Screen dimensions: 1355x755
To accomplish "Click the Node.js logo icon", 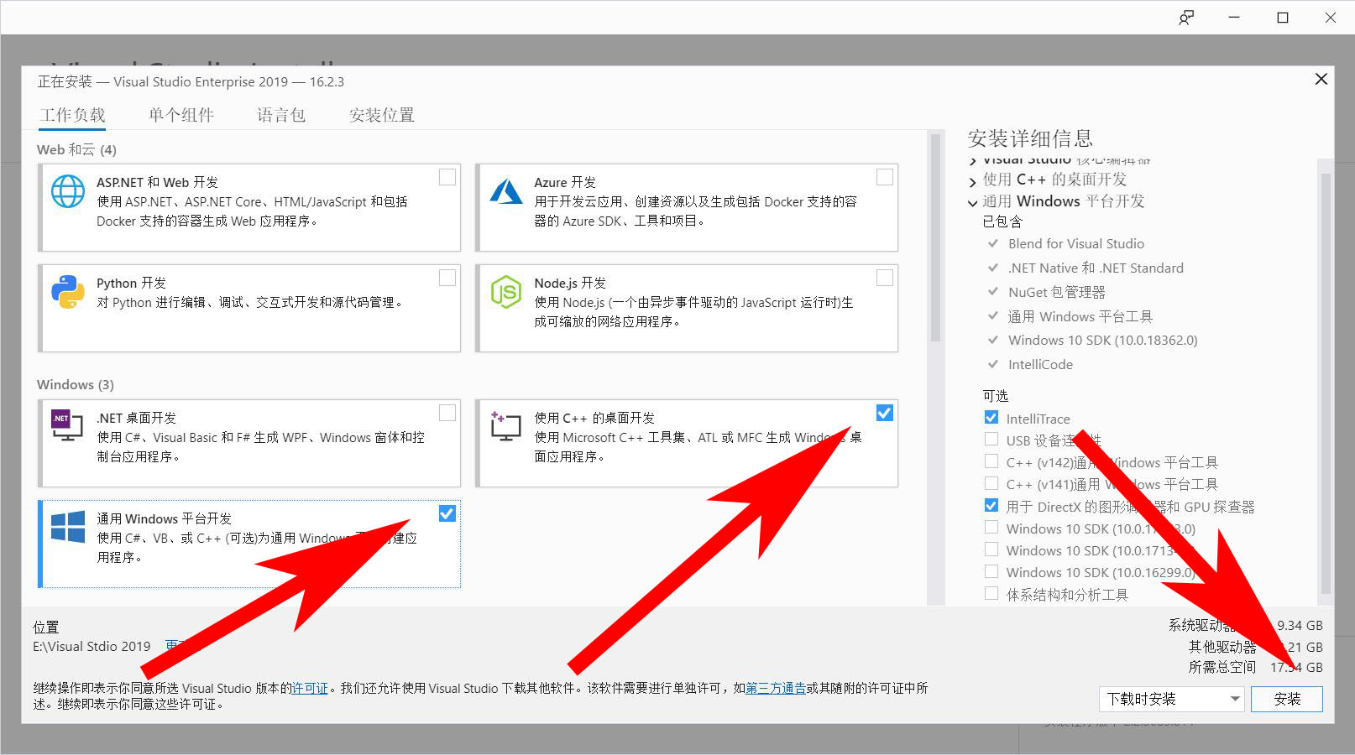I will click(x=506, y=292).
